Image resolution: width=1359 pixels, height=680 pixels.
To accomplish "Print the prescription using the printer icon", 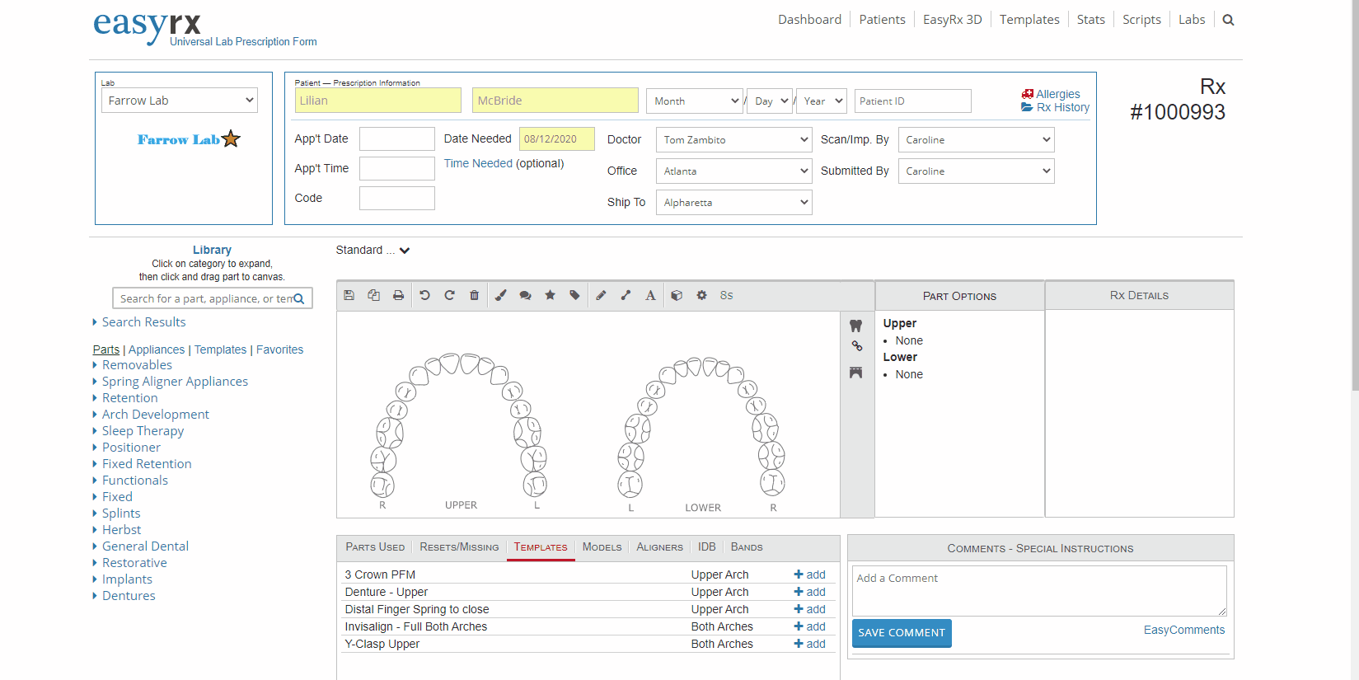I will pyautogui.click(x=398, y=295).
